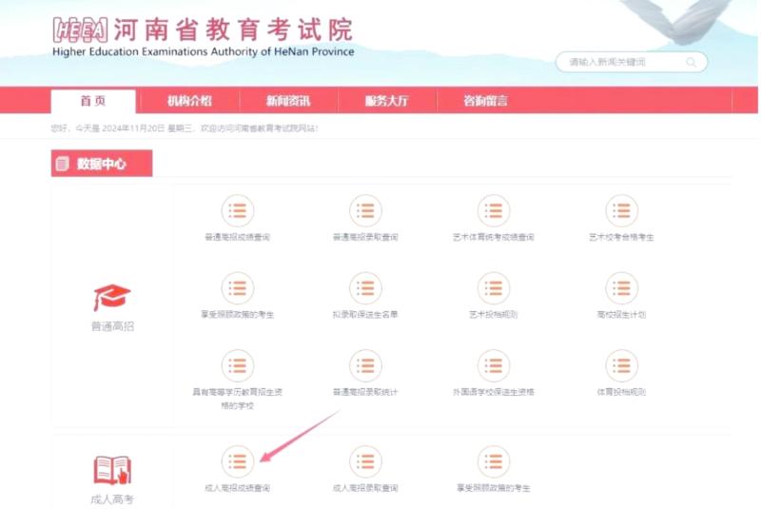761x509 pixels.
Task: Open the 普通高招录取查询 list icon
Action: pyautogui.click(x=365, y=210)
